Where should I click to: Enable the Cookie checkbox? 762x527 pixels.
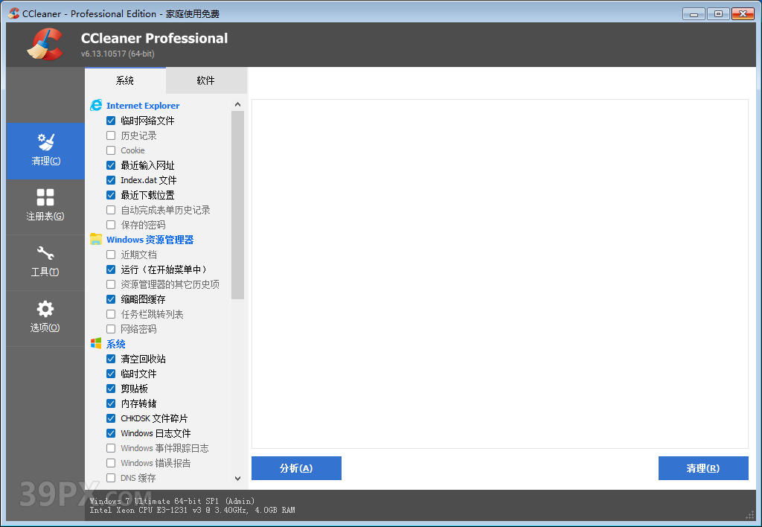[111, 150]
